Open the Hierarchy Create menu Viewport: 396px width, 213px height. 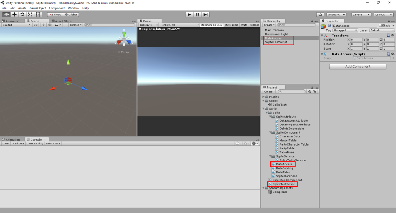(269, 25)
